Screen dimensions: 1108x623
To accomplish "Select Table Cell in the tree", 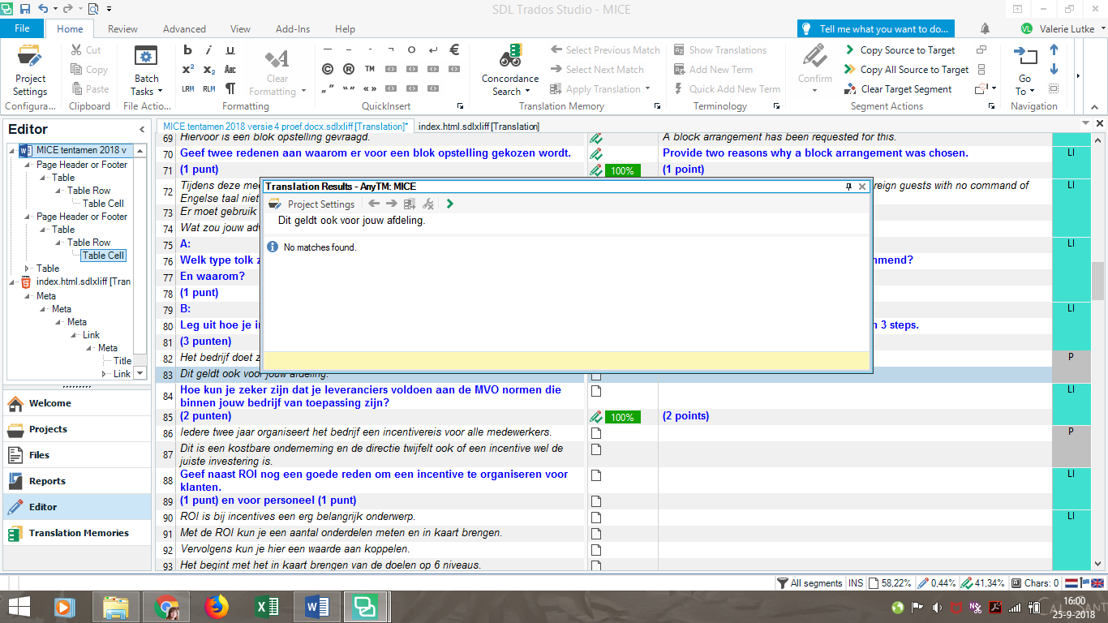I will point(103,256).
